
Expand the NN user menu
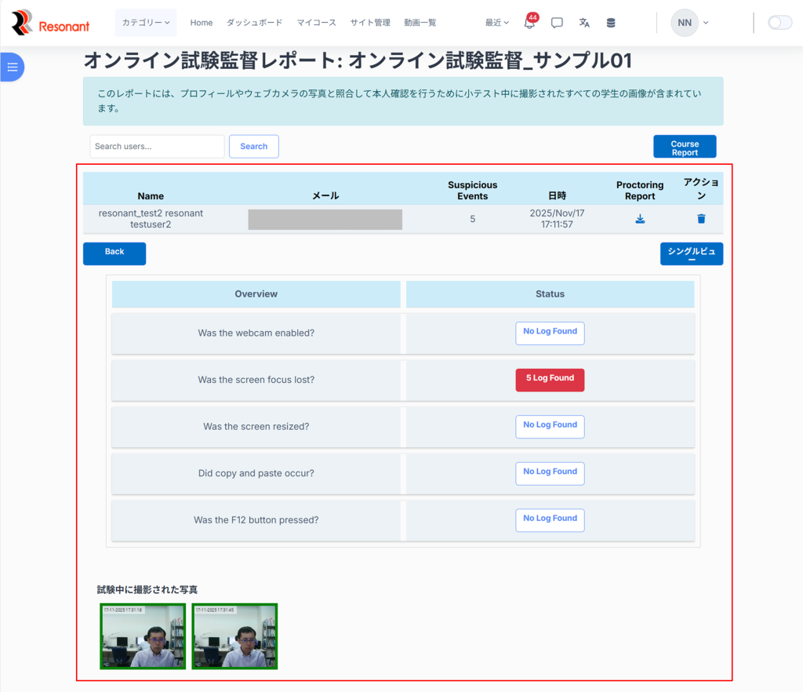(690, 23)
